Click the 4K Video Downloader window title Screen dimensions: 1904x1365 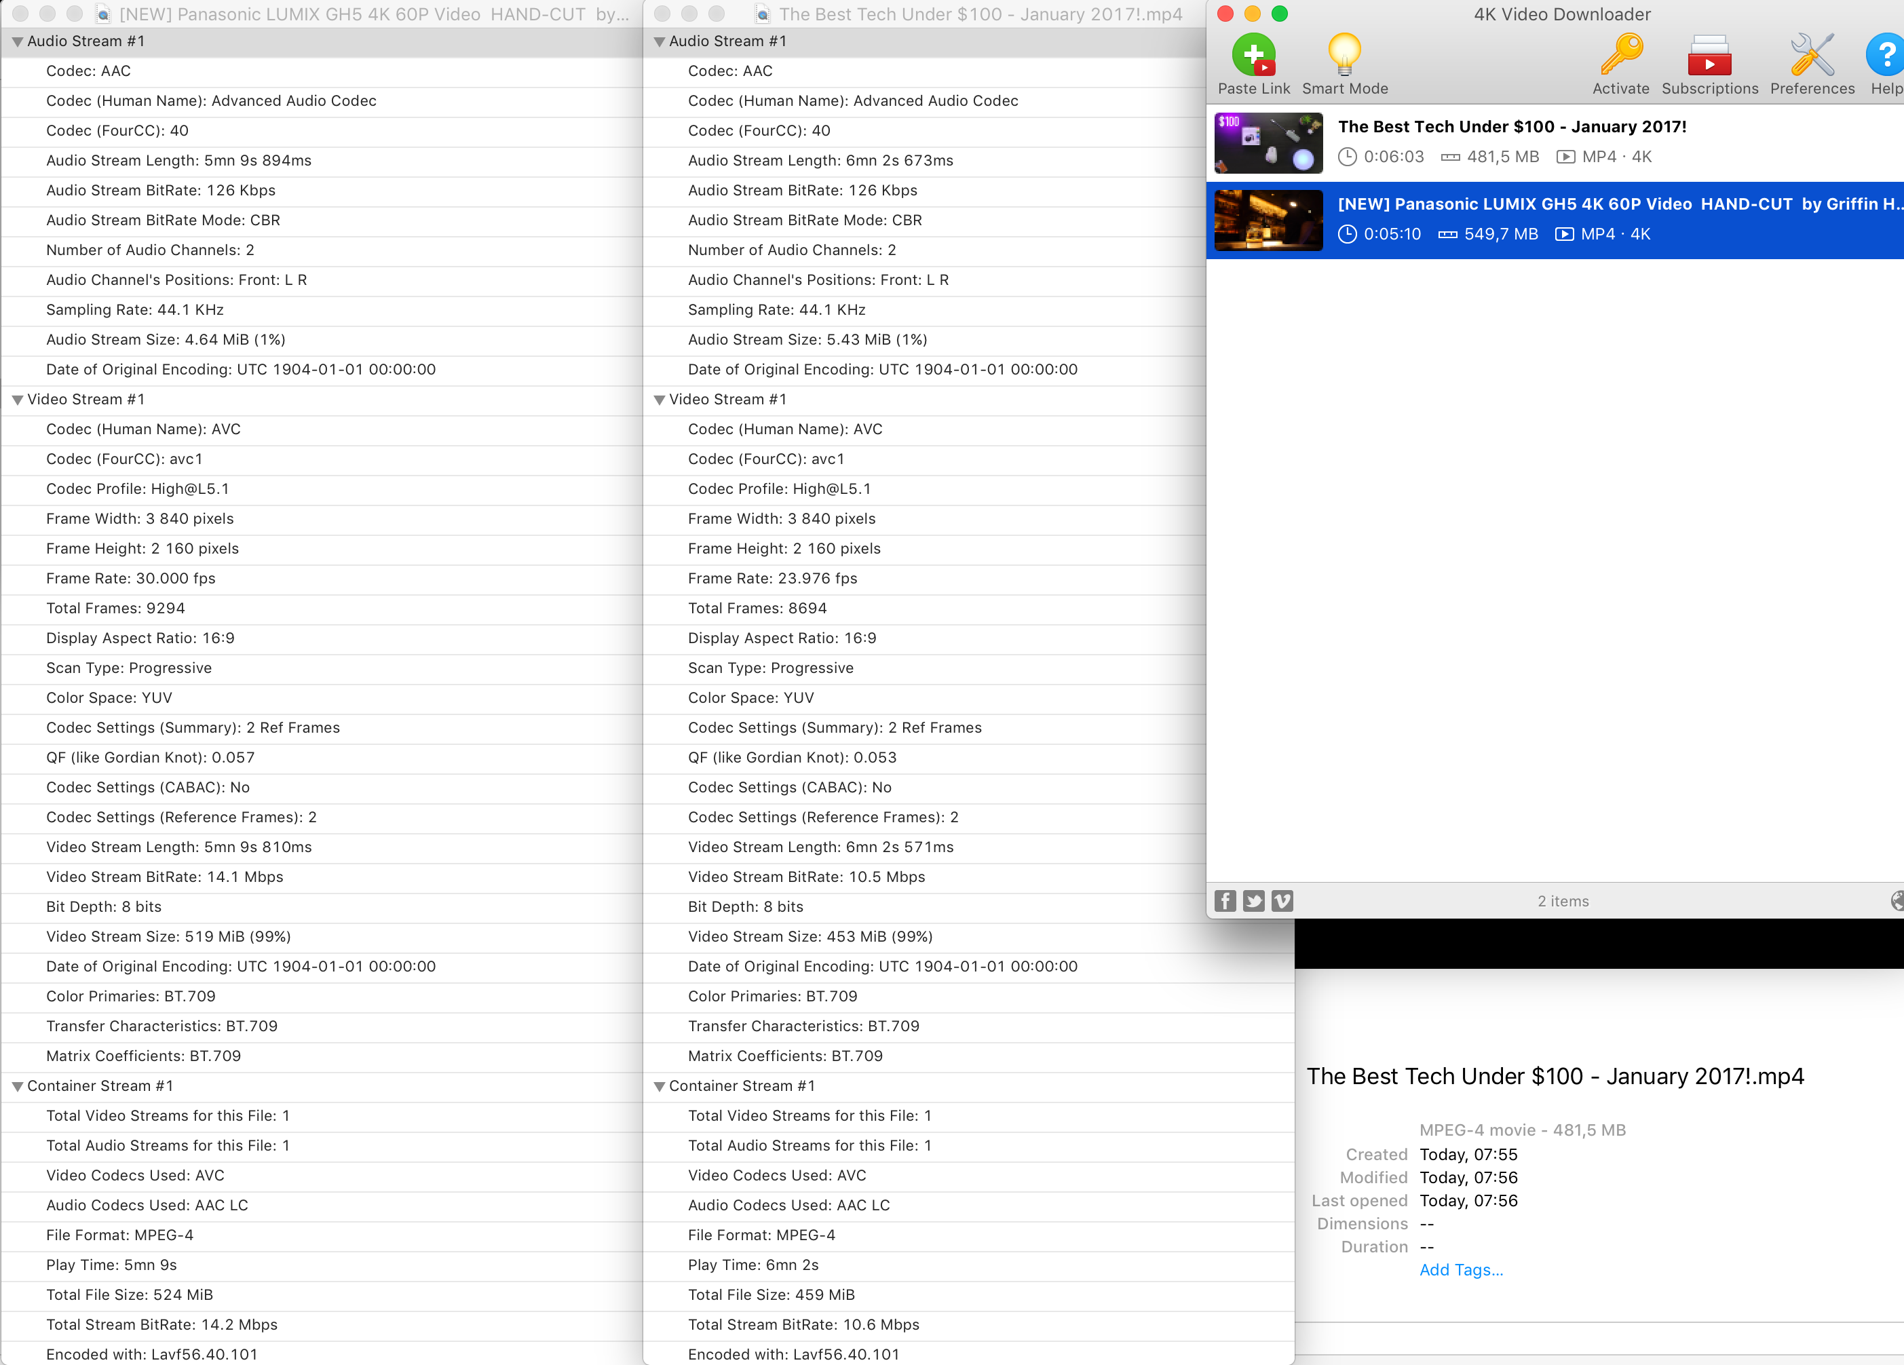point(1561,14)
